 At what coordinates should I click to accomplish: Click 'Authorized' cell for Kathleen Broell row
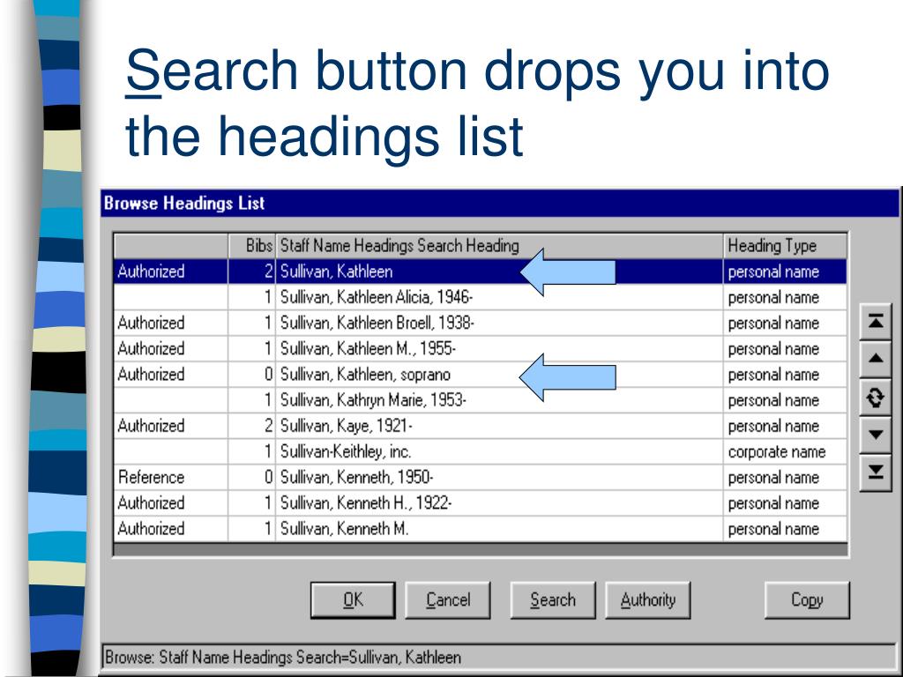click(x=171, y=323)
